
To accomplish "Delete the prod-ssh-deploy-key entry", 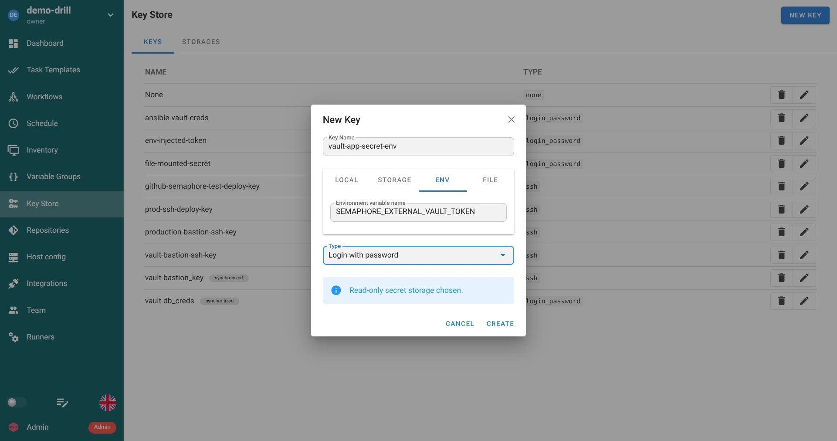I will point(782,209).
